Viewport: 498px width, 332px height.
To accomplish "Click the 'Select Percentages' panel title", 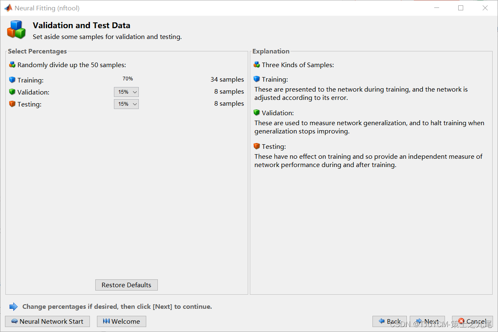I will click(37, 51).
